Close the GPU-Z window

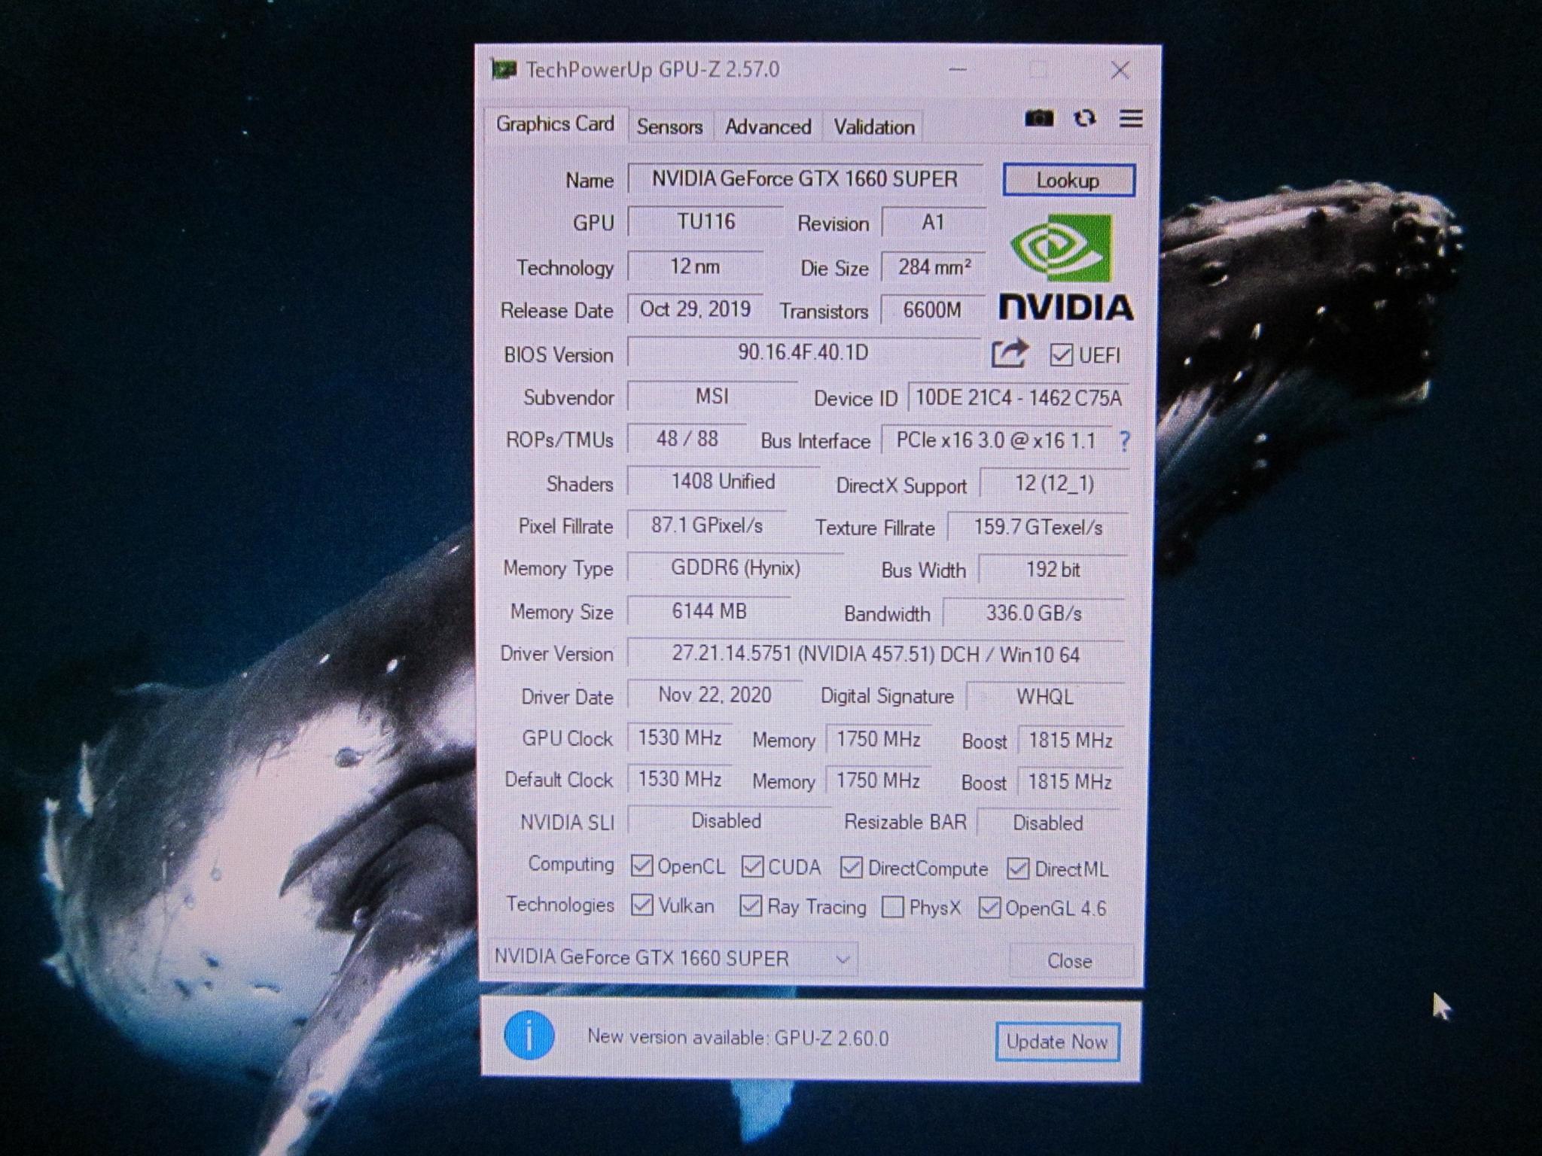coord(1120,71)
